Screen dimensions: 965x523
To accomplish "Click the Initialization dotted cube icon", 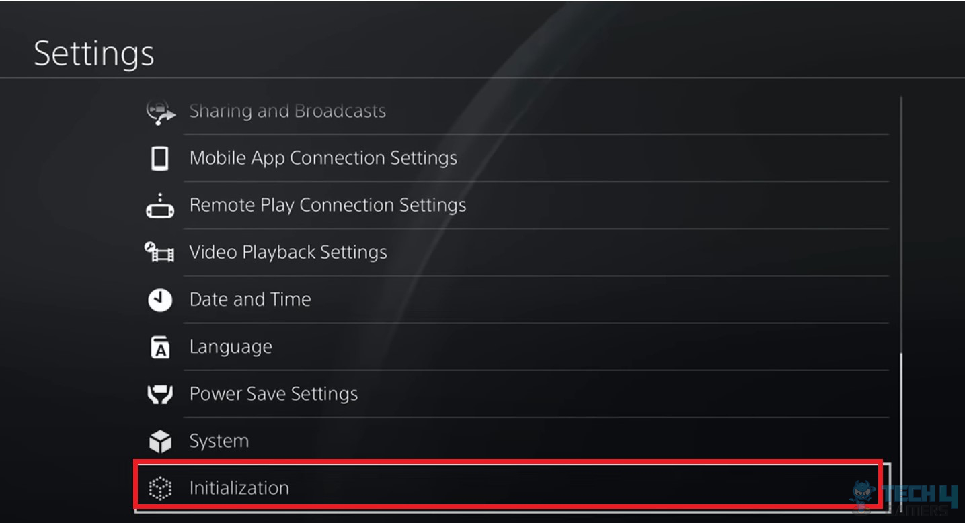I will [159, 488].
